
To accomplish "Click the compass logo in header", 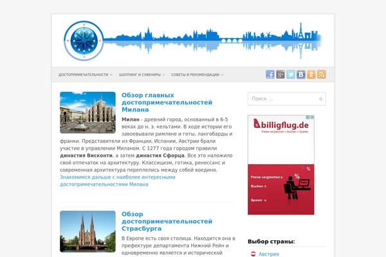I will [84, 40].
